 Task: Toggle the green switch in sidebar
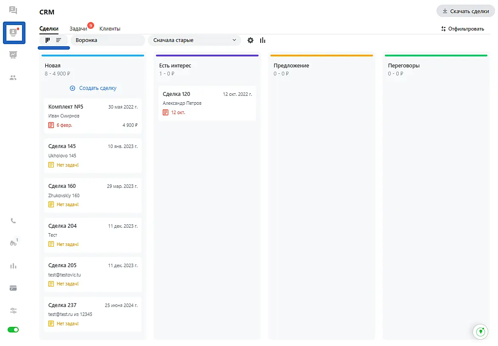point(13,330)
